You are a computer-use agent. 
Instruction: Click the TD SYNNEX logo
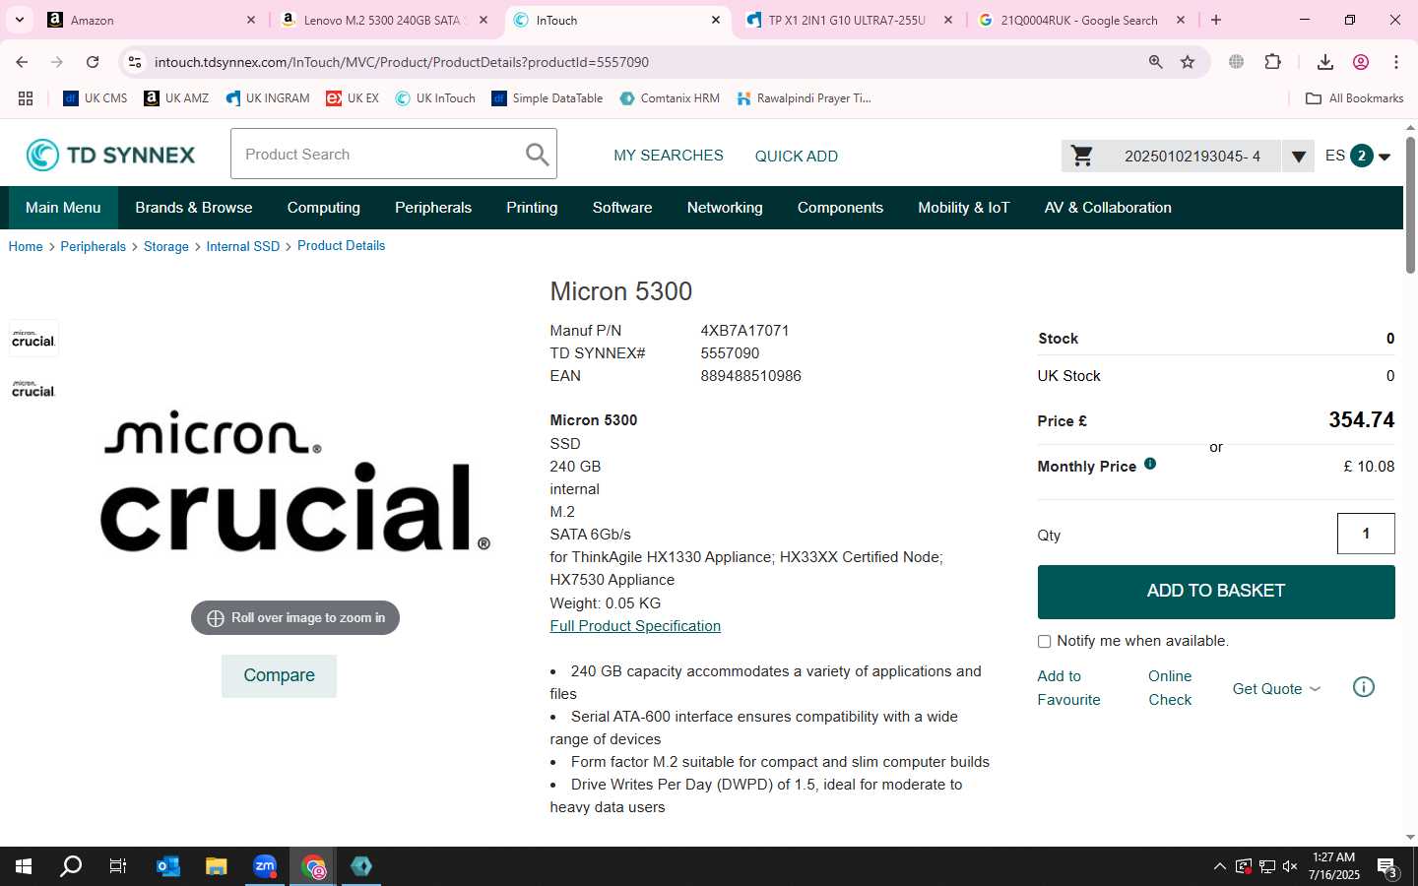(x=111, y=155)
